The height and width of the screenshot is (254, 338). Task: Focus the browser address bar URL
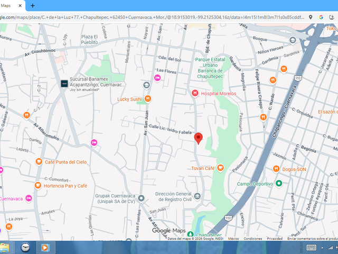tap(152, 17)
